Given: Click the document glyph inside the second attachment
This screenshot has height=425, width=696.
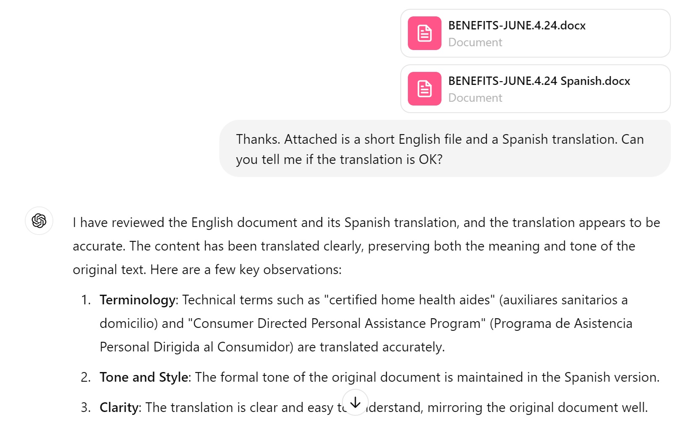Looking at the screenshot, I should click(424, 89).
